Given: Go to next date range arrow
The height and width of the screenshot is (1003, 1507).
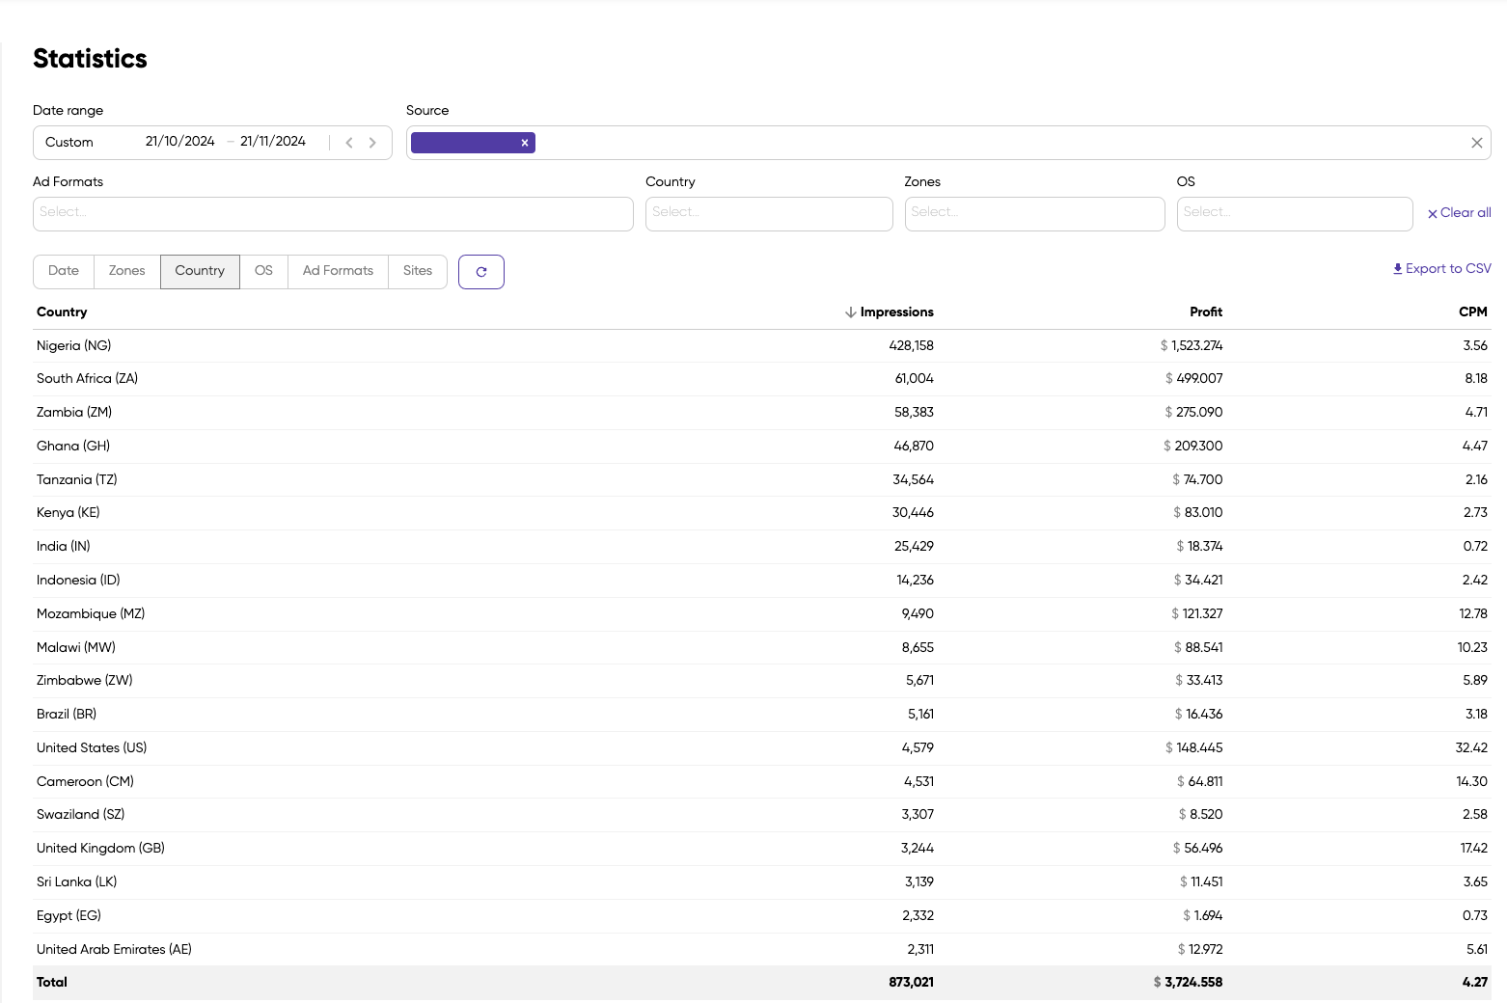Looking at the screenshot, I should click(372, 143).
